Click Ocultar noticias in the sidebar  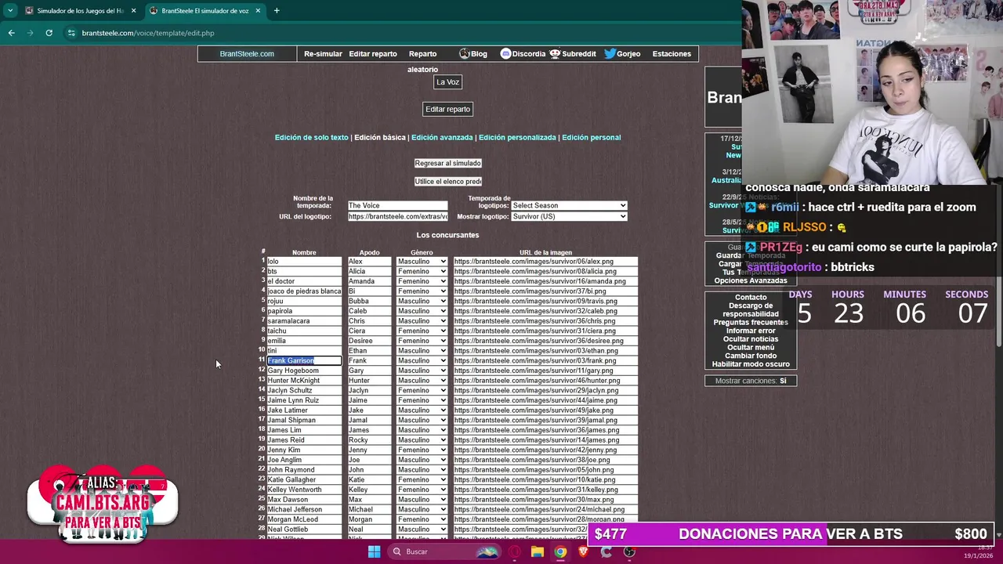pyautogui.click(x=751, y=339)
